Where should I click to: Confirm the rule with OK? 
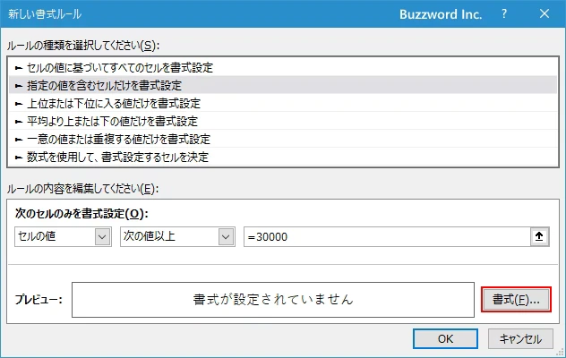[445, 339]
